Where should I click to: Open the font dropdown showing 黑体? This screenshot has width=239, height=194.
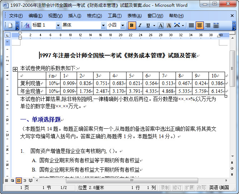(x=103, y=25)
